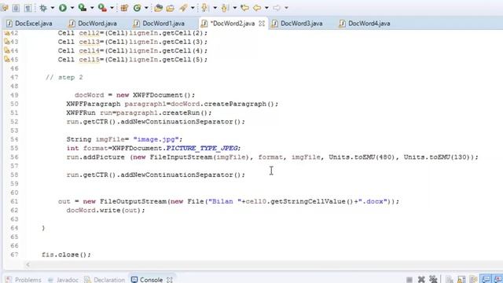Open Forward history dropdown arrow
The width and height of the screenshot is (503, 283).
point(286,8)
